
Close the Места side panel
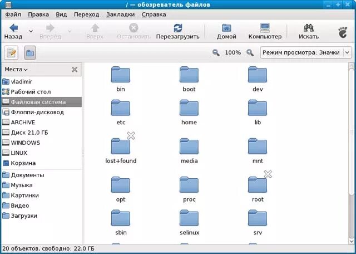(x=75, y=70)
